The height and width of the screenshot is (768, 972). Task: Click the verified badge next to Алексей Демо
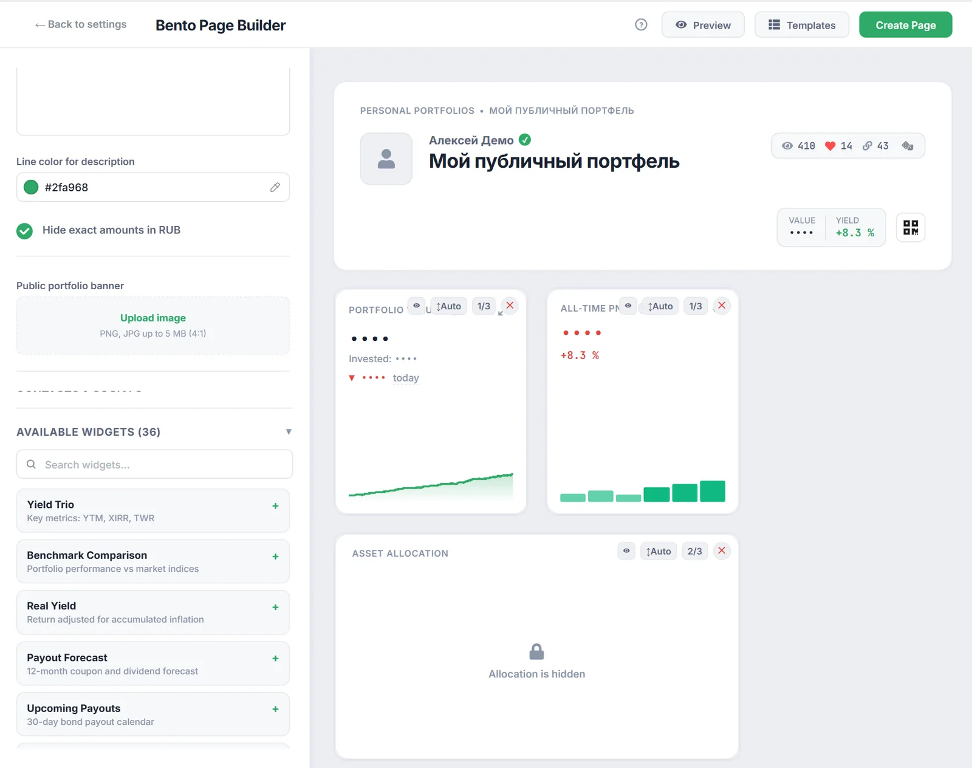[525, 140]
